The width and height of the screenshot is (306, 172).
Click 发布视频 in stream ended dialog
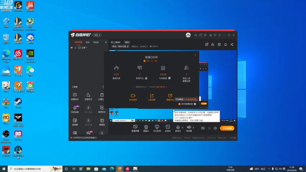pos(133,97)
